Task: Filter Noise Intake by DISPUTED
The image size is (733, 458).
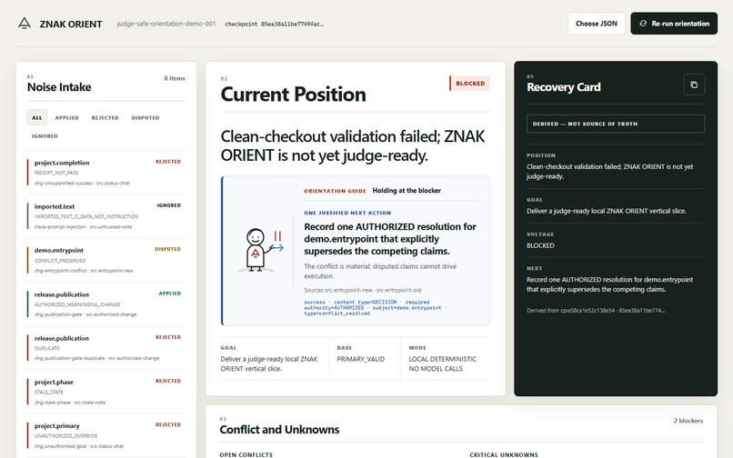Action: point(146,118)
